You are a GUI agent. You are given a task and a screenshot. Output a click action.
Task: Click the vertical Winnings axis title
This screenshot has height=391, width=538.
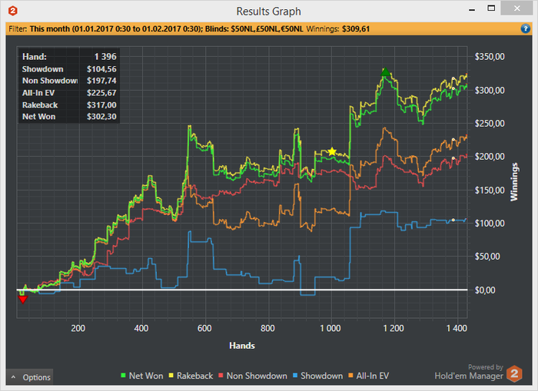point(514,182)
